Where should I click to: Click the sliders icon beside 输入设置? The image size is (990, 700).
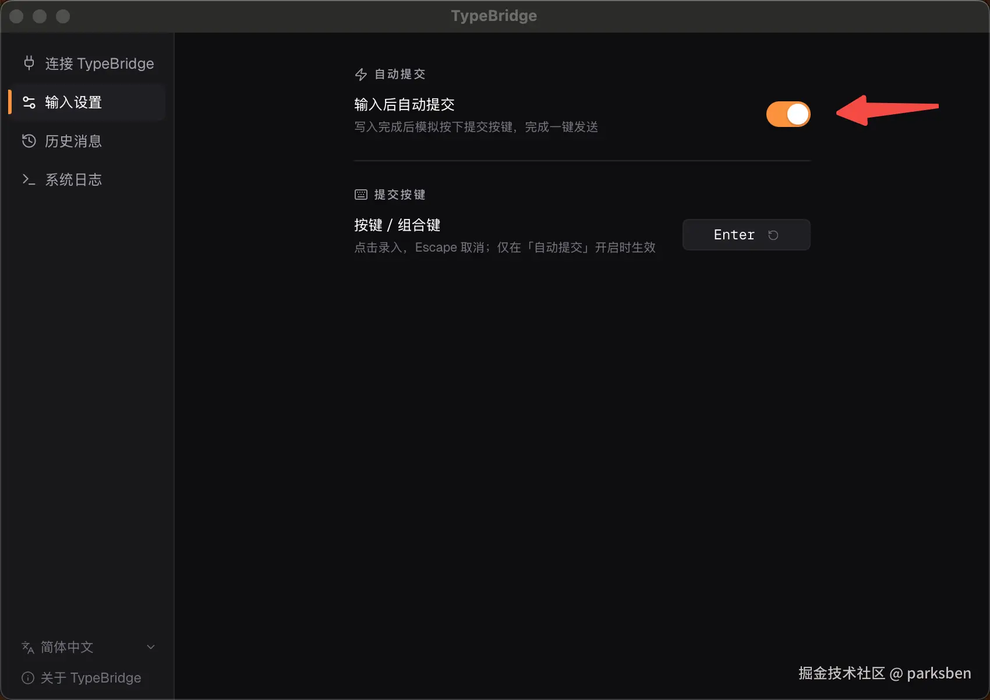pyautogui.click(x=29, y=102)
